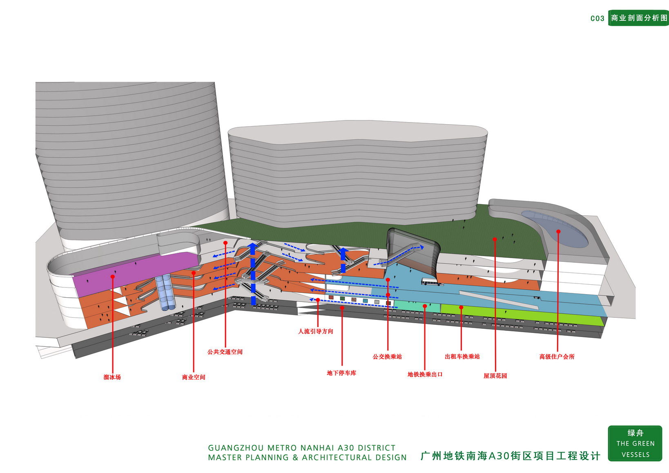Click the 广州地铁南海A30街区项目工程设计 title

click(511, 456)
